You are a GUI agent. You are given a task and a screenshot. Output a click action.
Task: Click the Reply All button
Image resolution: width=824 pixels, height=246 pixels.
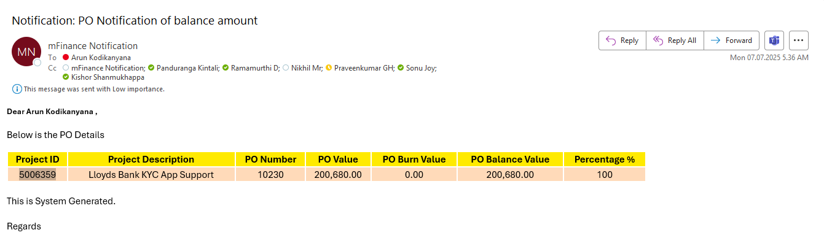[675, 40]
